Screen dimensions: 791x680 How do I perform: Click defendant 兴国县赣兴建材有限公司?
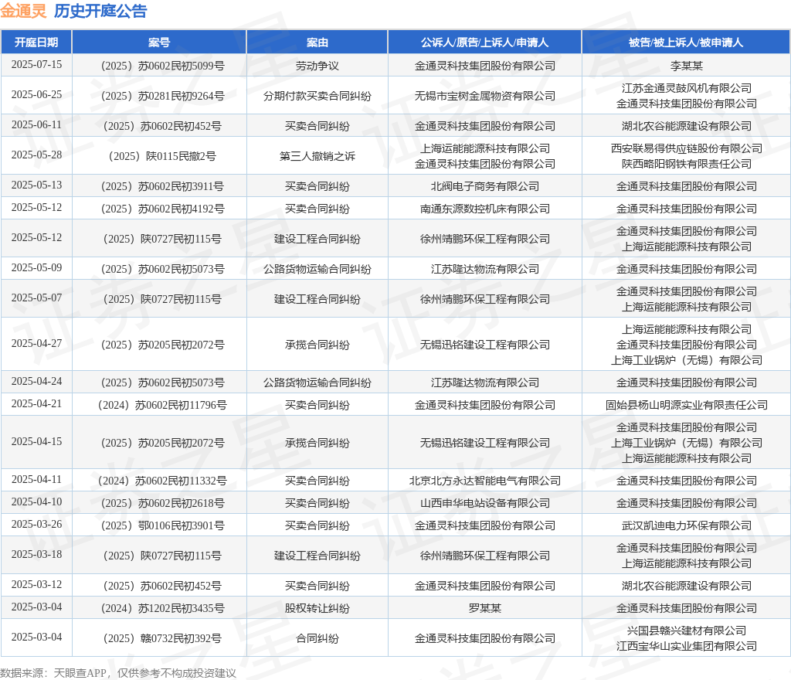tap(686, 631)
